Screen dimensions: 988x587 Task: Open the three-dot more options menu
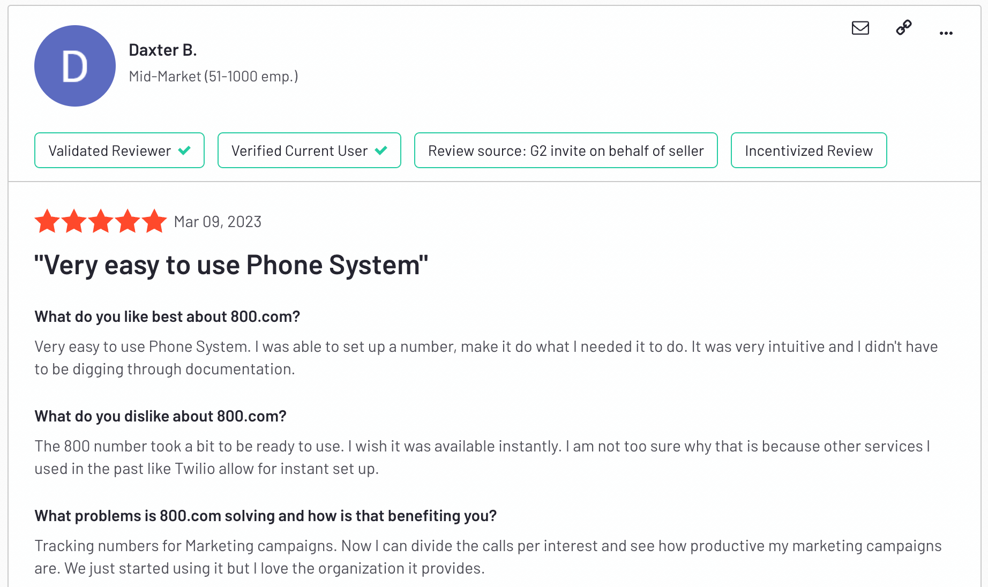click(946, 33)
